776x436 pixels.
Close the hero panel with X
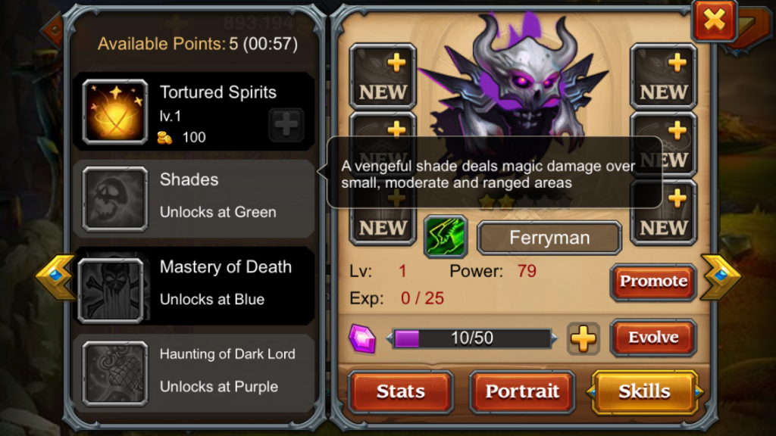pyautogui.click(x=715, y=20)
